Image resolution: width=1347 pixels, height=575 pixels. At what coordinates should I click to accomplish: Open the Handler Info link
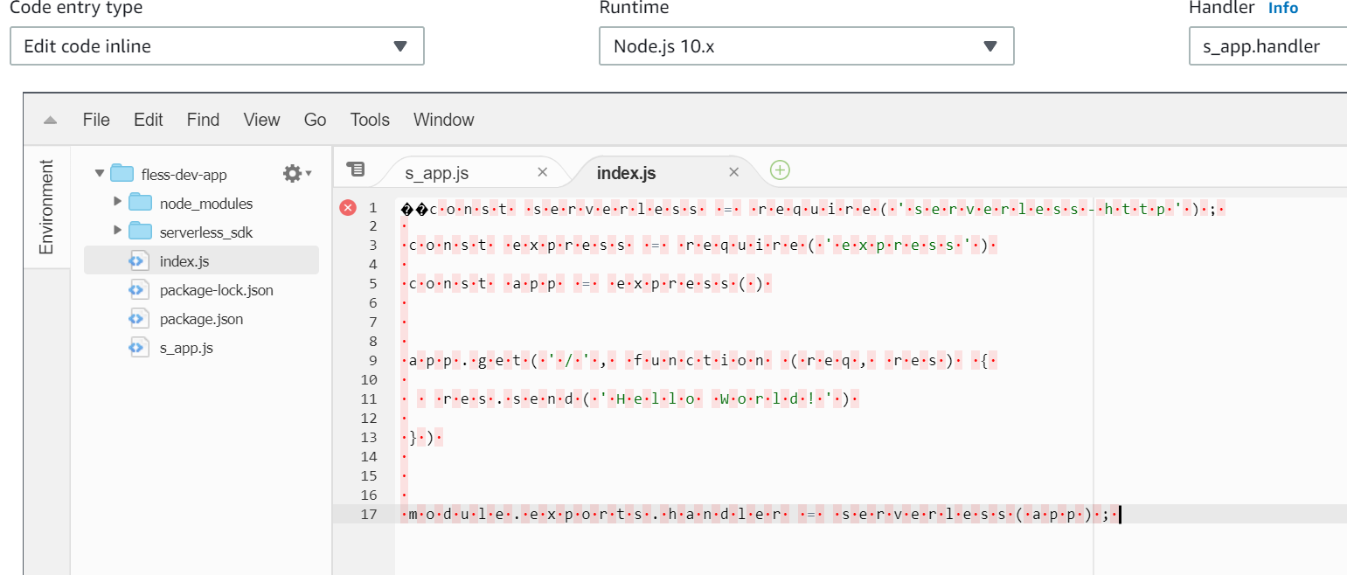point(1283,8)
